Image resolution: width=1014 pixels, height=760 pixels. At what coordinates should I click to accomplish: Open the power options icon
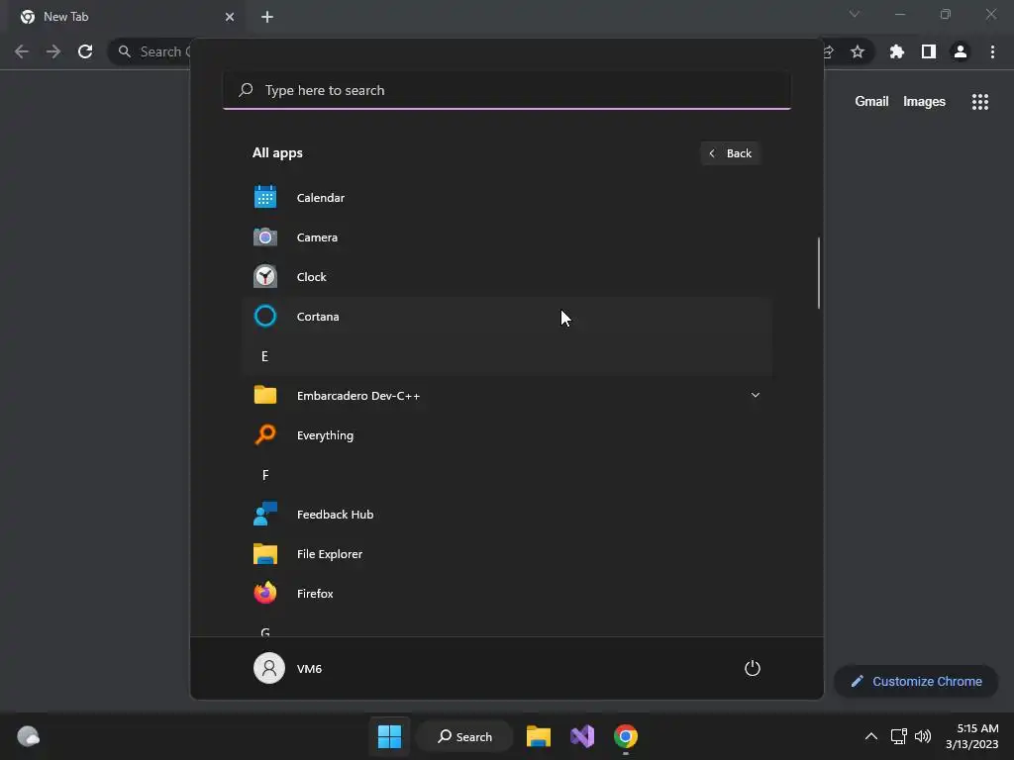tap(753, 668)
